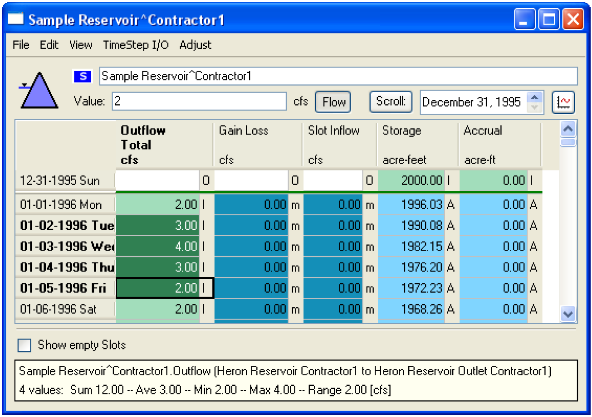Click the blue S slot-type icon
This screenshot has width=592, height=417.
click(82, 77)
